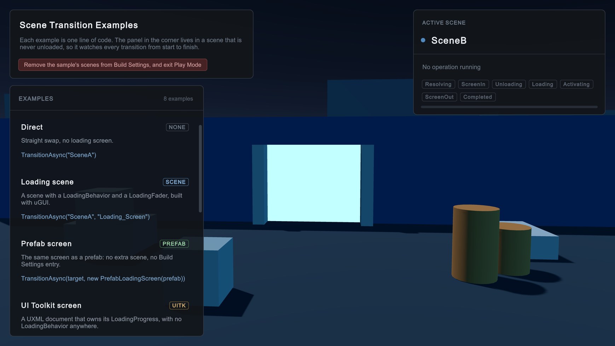Click the Scene Transition Examples heading
The height and width of the screenshot is (346, 615).
click(x=79, y=25)
